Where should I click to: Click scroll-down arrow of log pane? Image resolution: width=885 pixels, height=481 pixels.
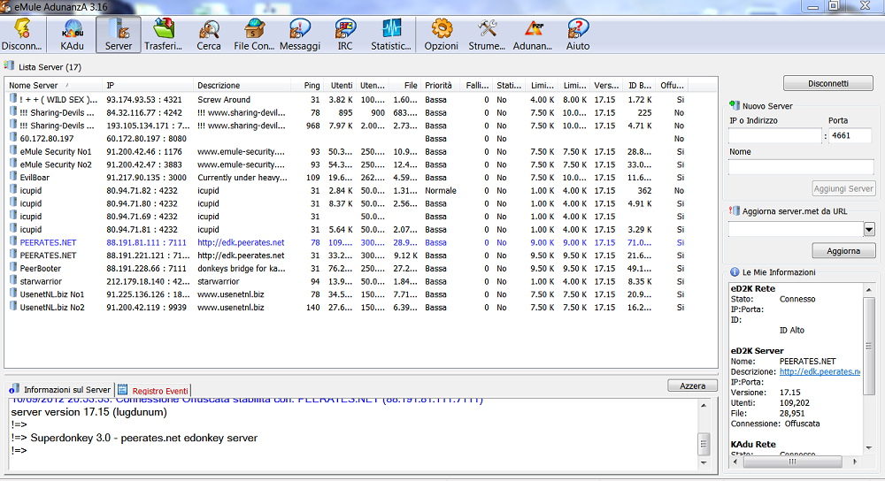point(704,463)
